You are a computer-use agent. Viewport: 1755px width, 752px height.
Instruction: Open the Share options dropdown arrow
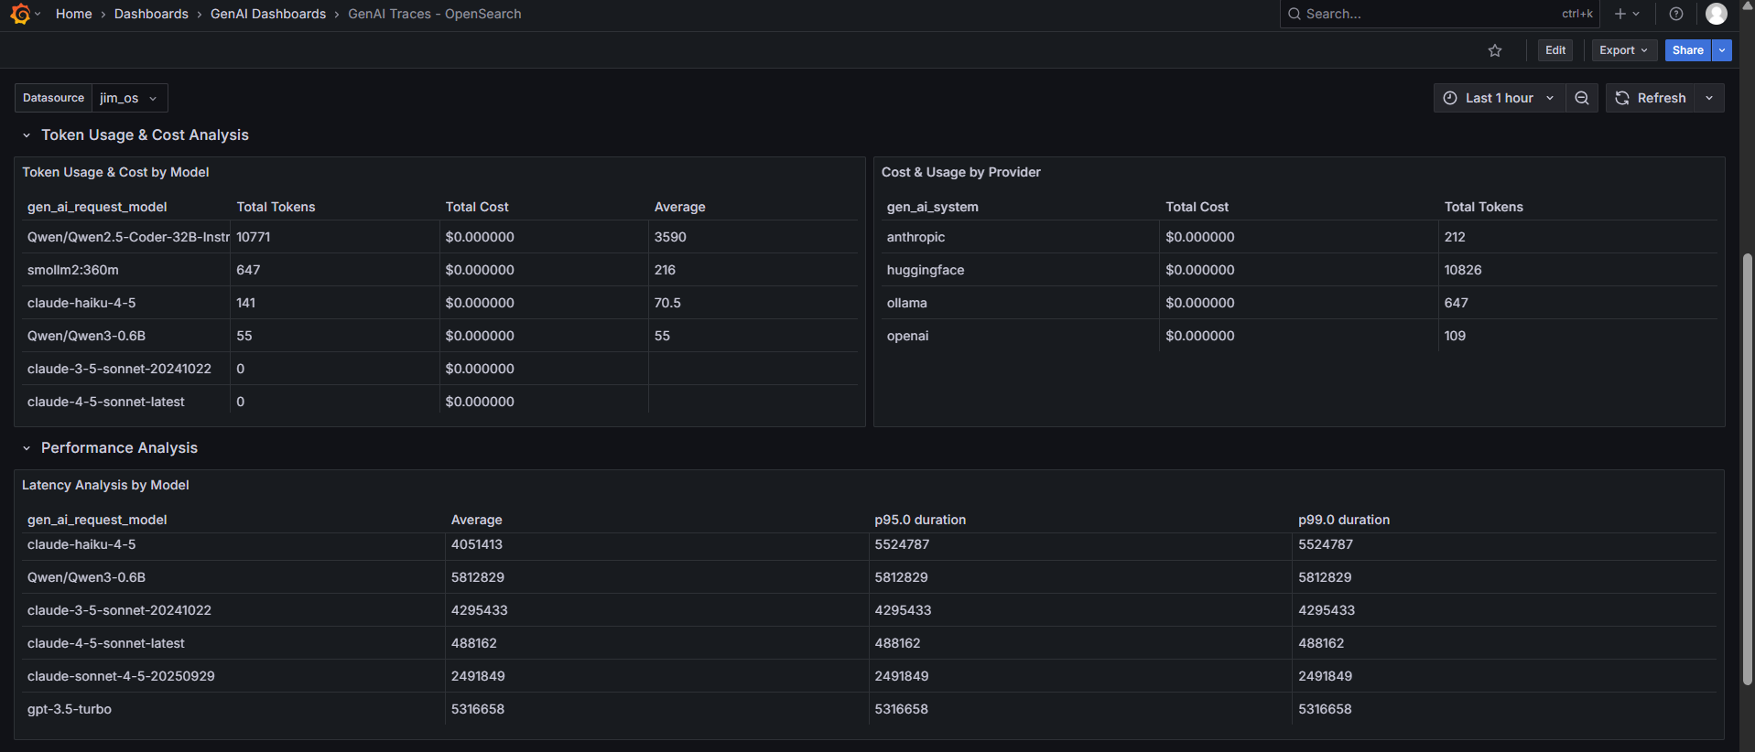(1722, 50)
